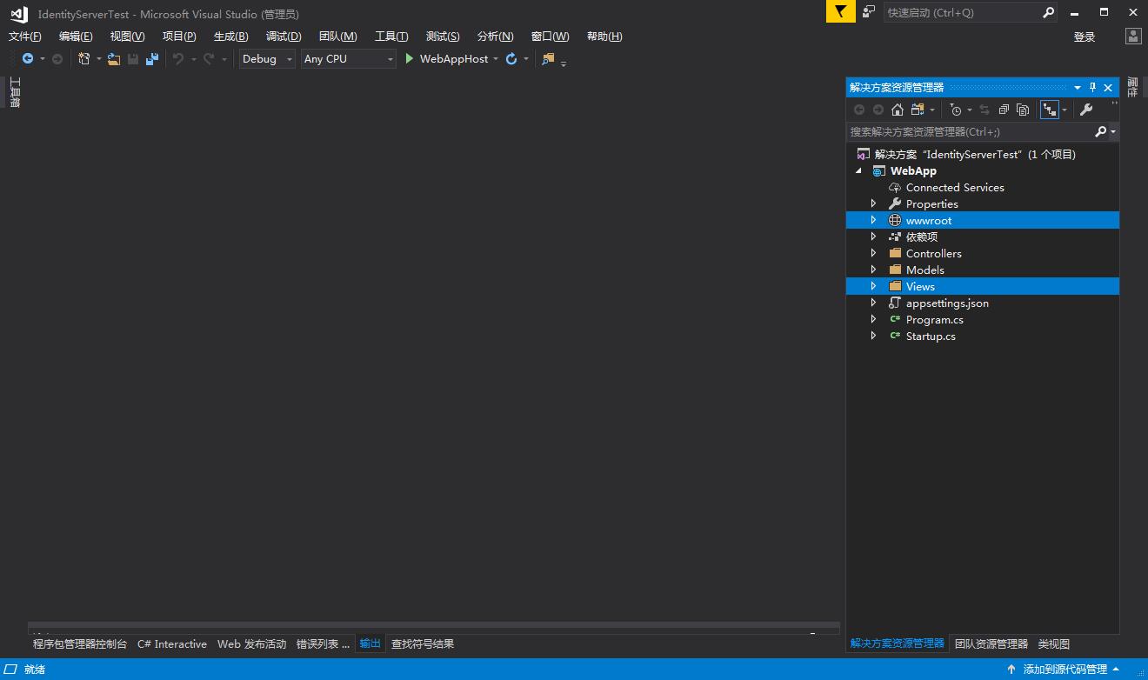1148x680 pixels.
Task: Click the account avatar icon beside 登录
Action: pos(1133,37)
